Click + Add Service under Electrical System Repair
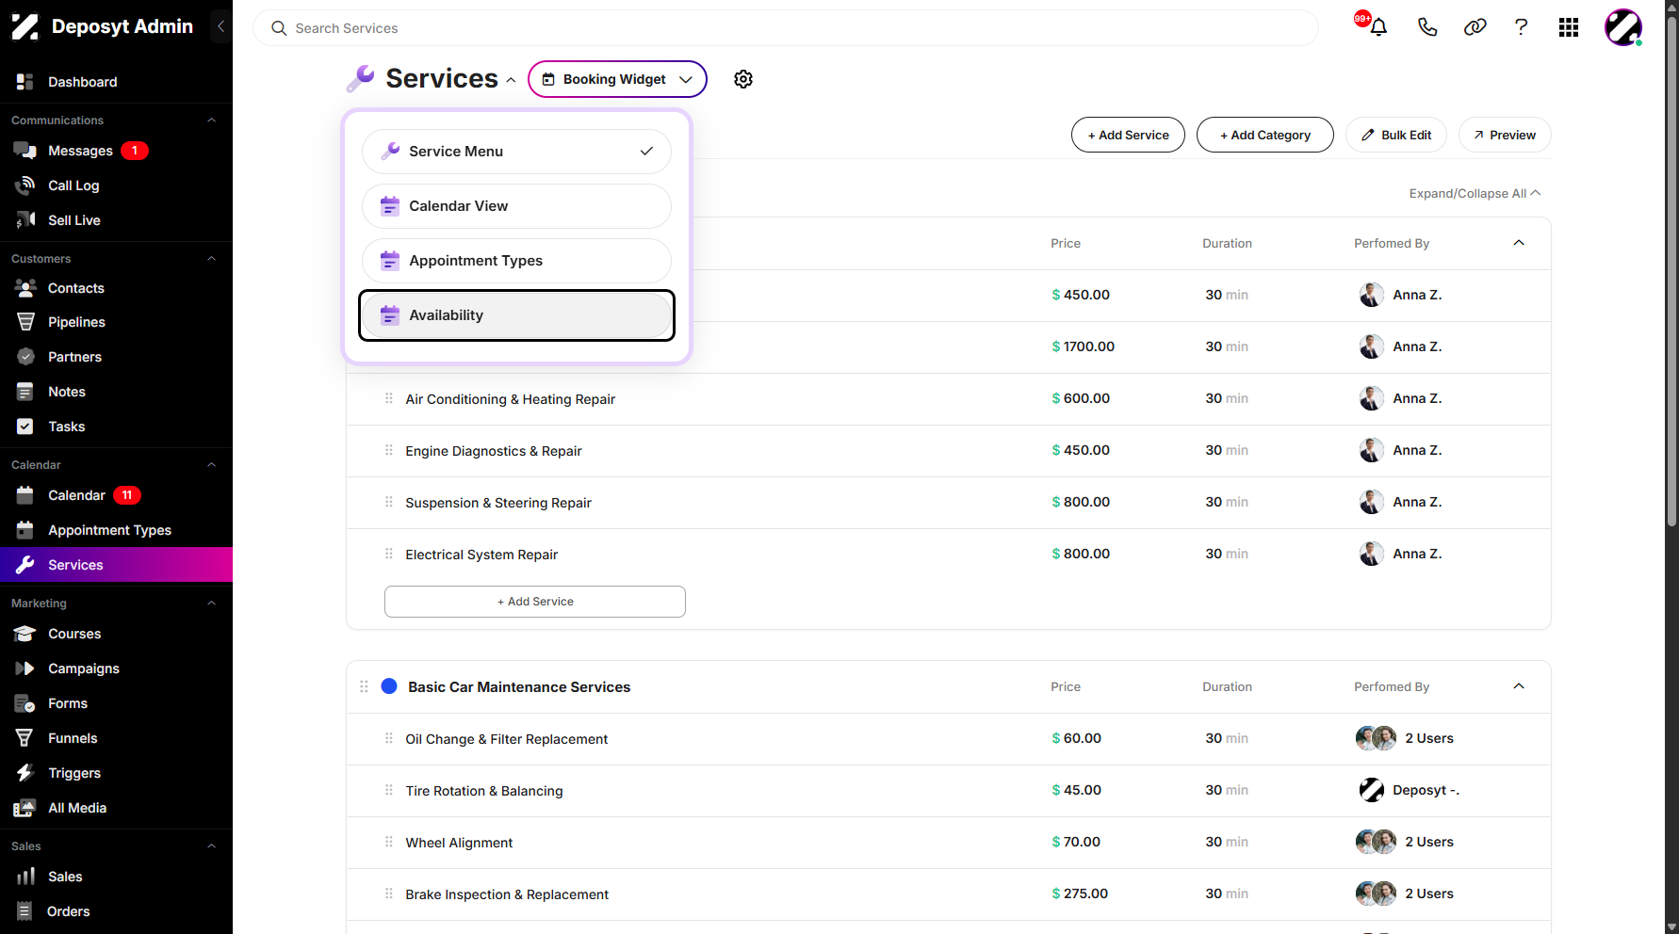Image resolution: width=1679 pixels, height=934 pixels. click(535, 602)
